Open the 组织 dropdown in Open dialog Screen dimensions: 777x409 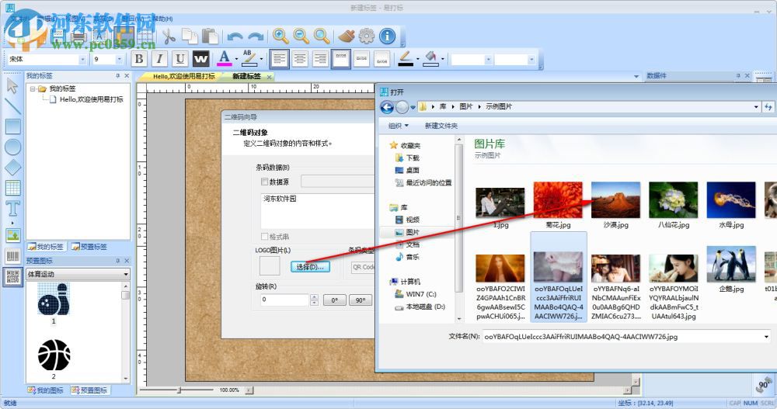[x=399, y=126]
